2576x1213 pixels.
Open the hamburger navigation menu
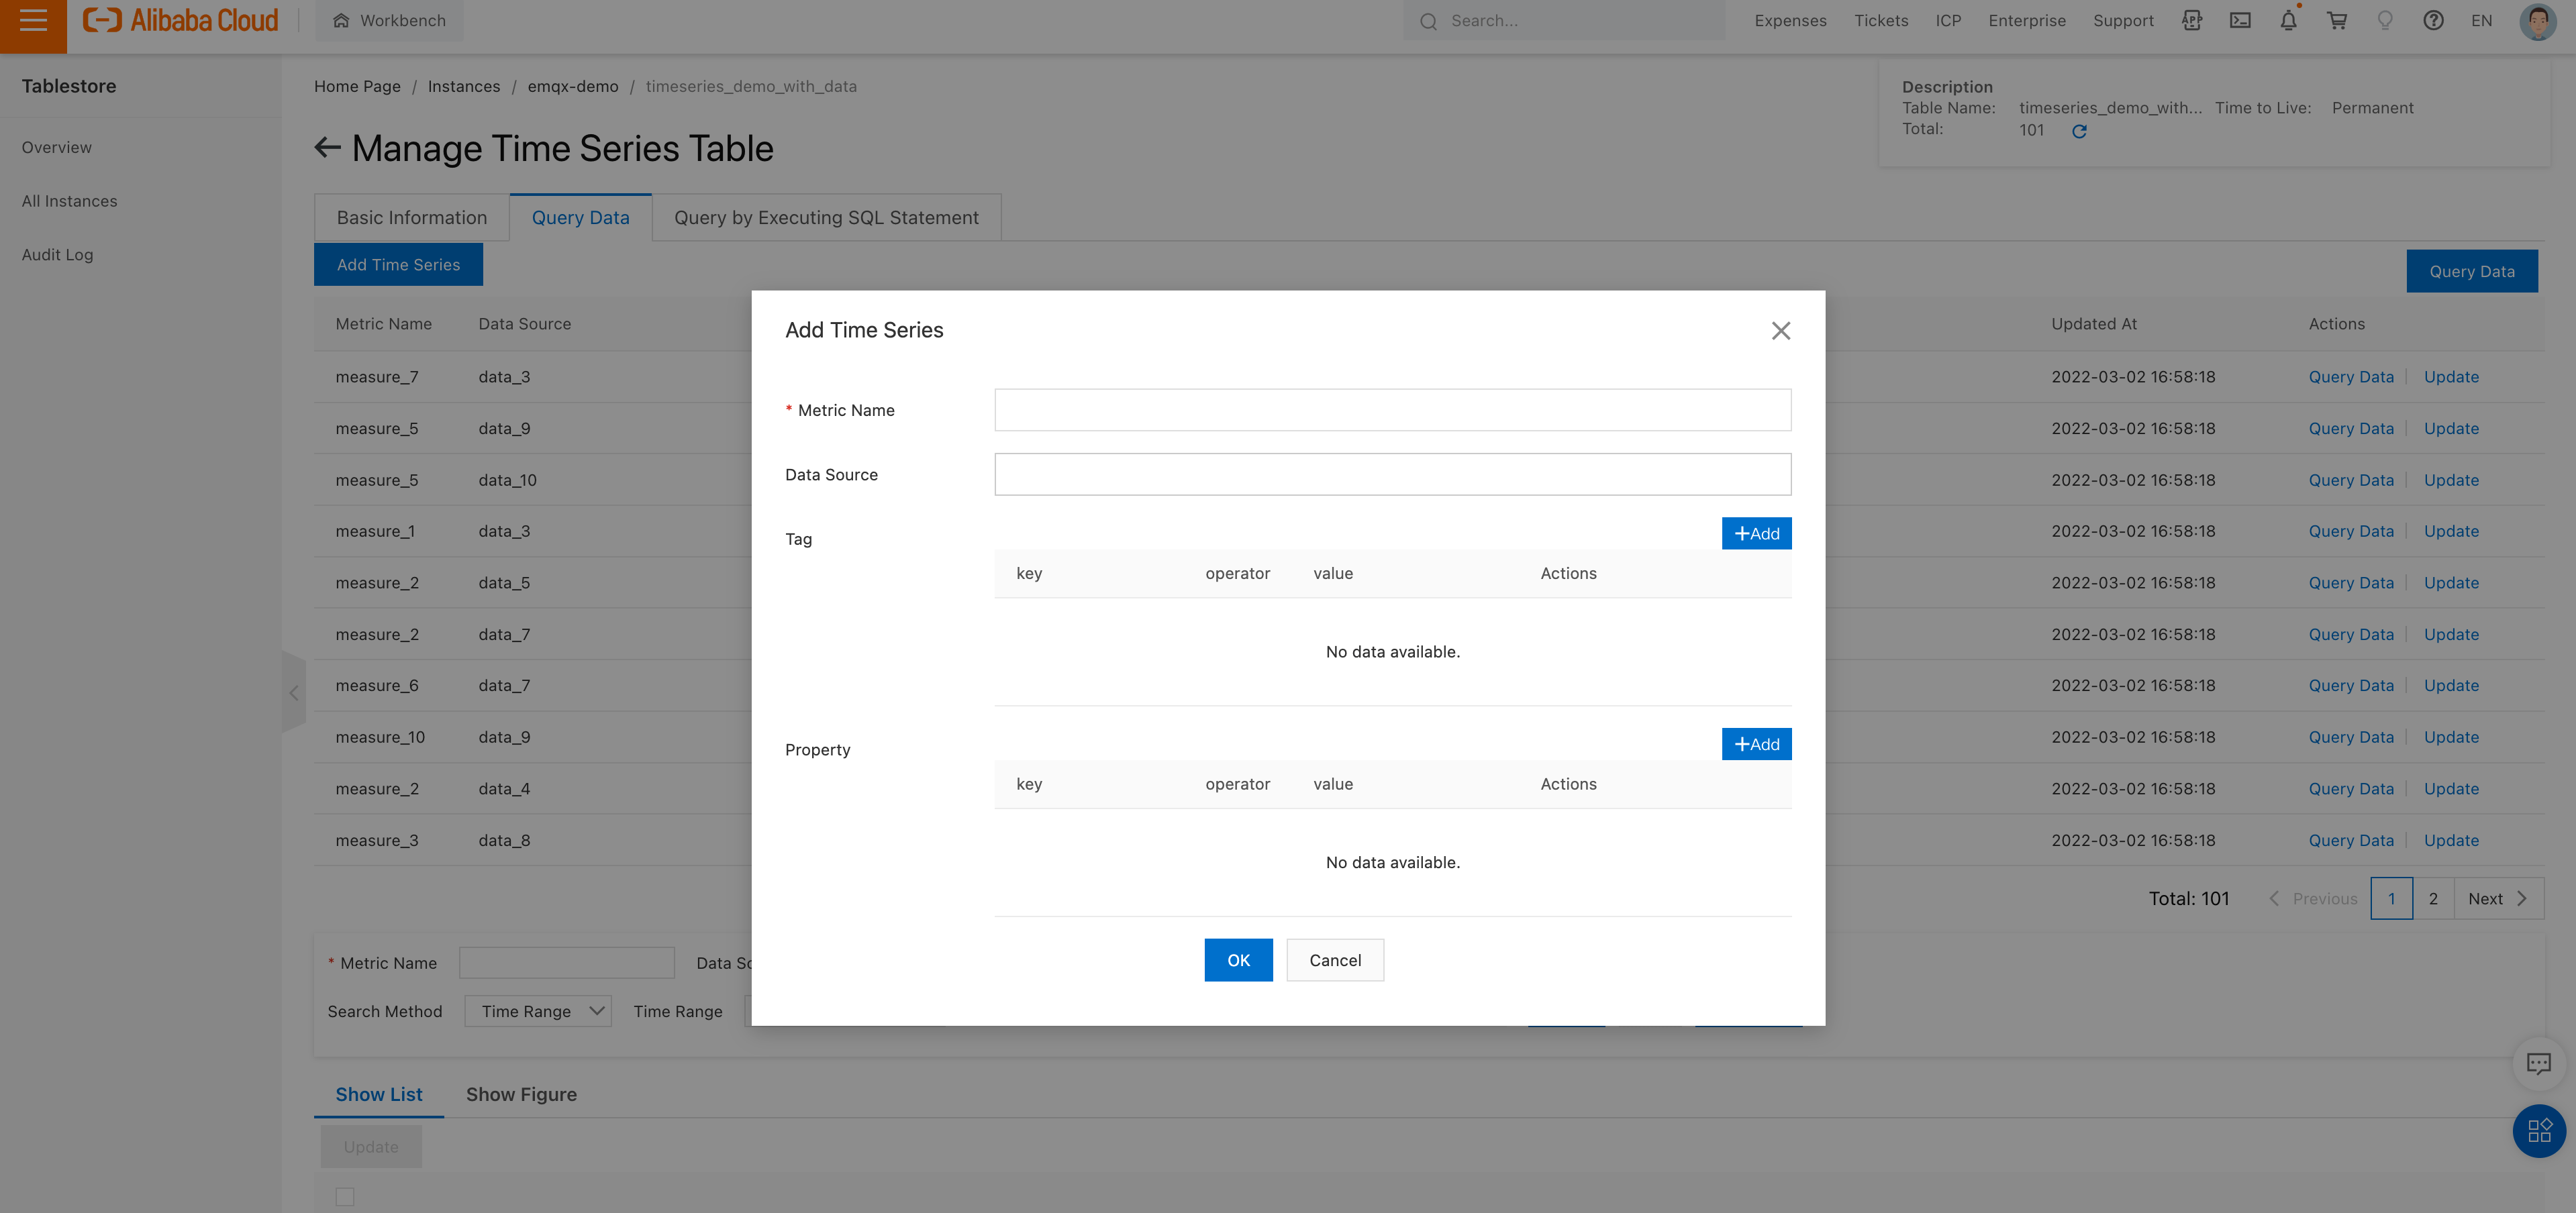[33, 21]
